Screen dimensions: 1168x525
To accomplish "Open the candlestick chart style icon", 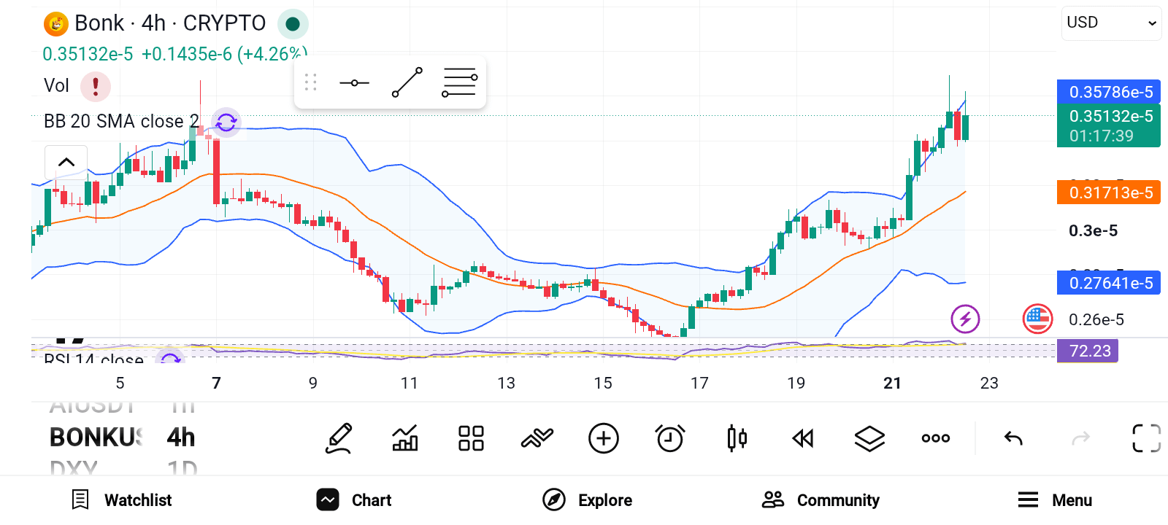I will coord(737,438).
